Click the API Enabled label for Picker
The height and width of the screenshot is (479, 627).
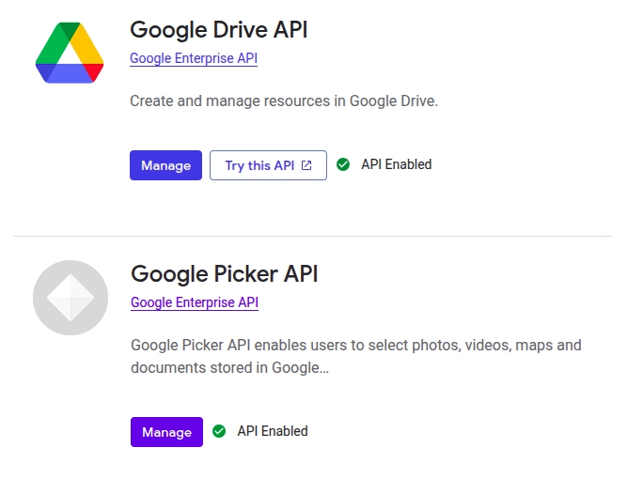(x=273, y=431)
